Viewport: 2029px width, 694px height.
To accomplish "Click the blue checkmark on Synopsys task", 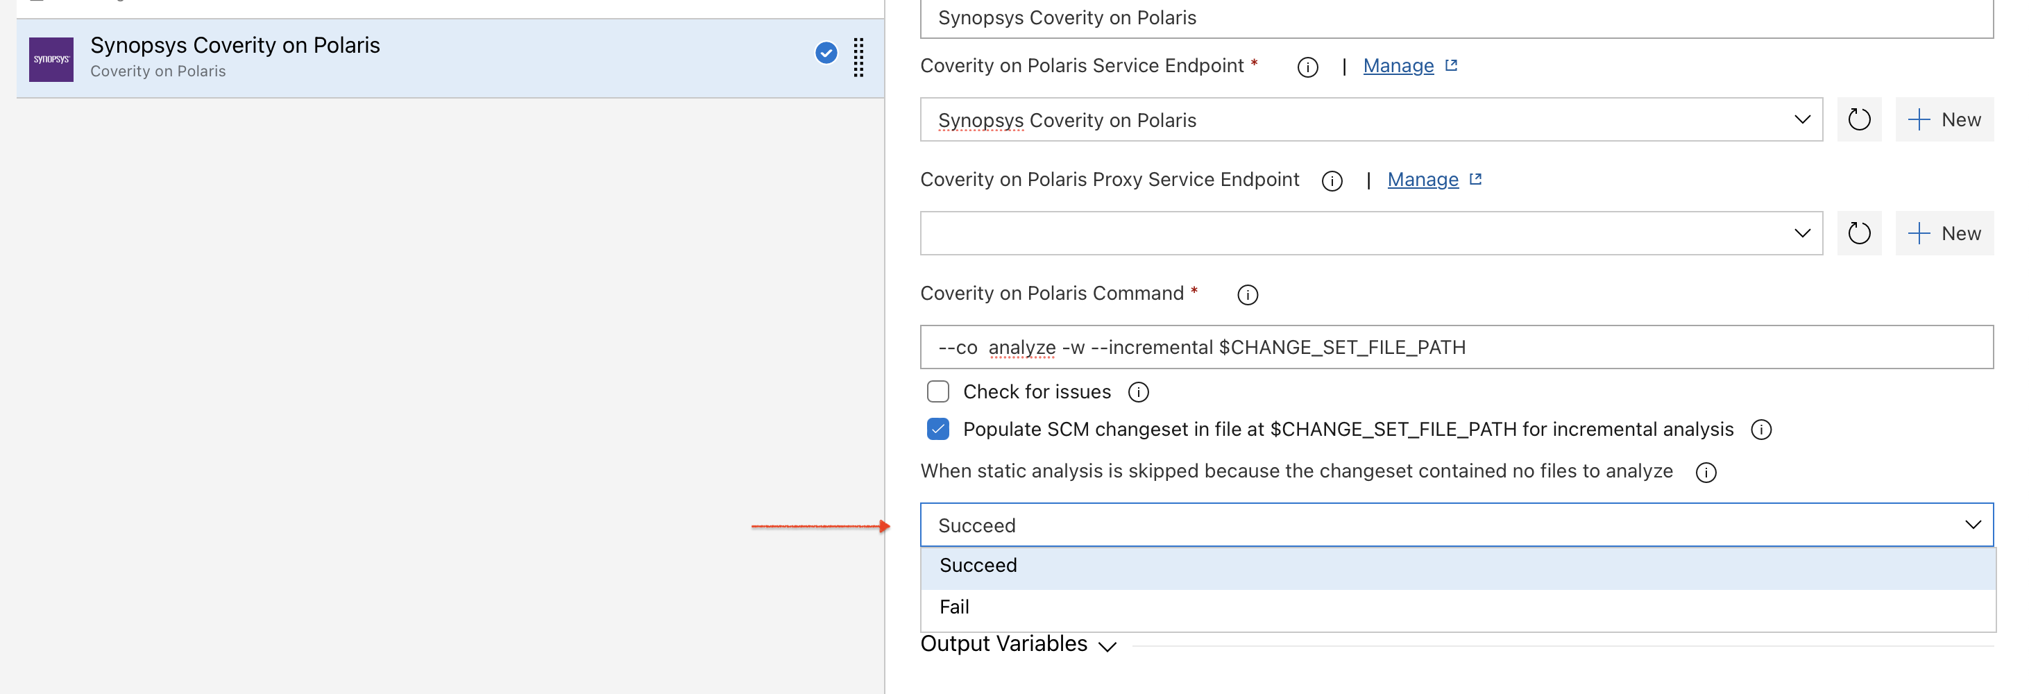I will [x=826, y=53].
